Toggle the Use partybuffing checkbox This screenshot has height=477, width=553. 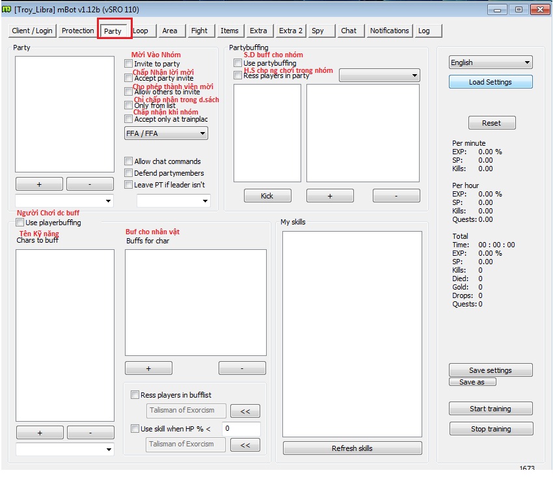238,63
